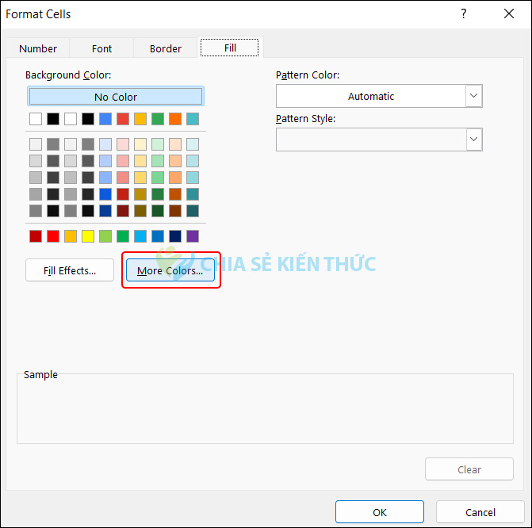This screenshot has width=532, height=528.
Task: Confirm with the OK button
Action: pyautogui.click(x=379, y=512)
